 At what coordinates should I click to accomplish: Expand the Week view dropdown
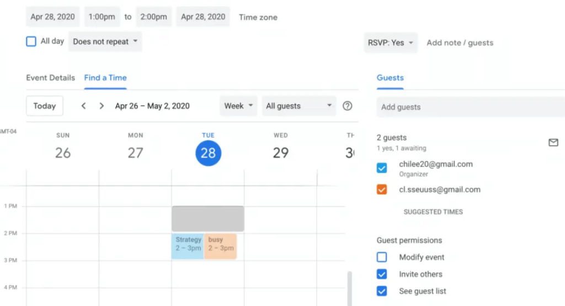click(238, 106)
